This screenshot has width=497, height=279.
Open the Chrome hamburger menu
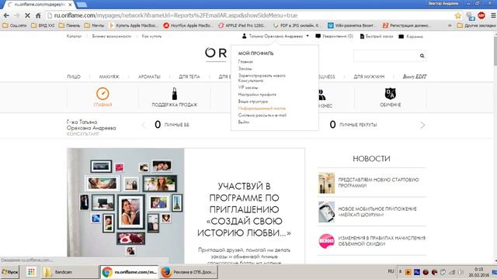coord(493,15)
